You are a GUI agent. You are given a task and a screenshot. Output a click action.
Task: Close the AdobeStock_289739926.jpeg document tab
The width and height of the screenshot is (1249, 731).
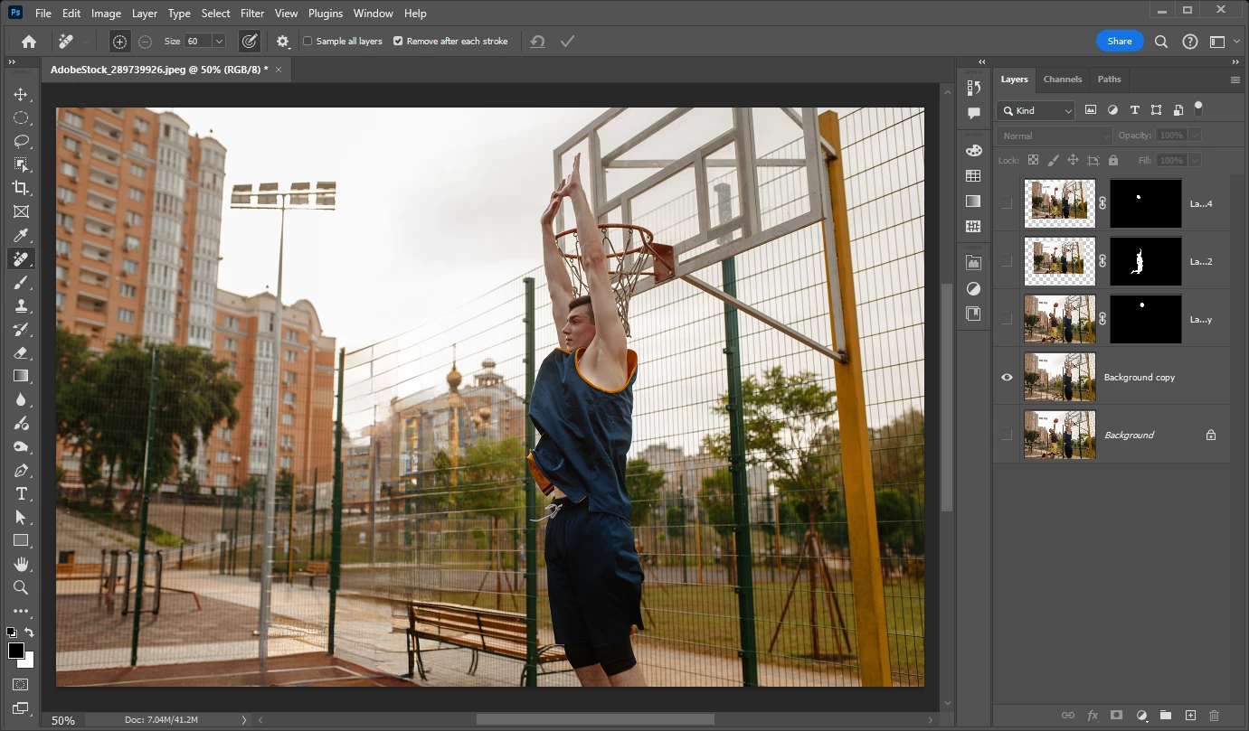coord(279,70)
